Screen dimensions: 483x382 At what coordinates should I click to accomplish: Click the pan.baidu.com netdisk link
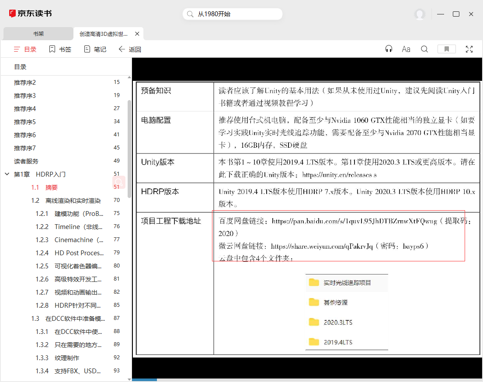coord(354,221)
